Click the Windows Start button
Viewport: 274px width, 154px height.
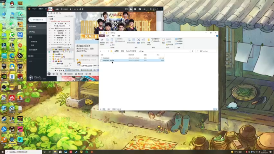[2, 152]
